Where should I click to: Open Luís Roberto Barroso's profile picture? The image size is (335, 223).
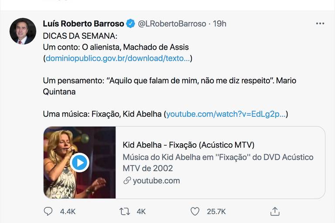tap(23, 31)
